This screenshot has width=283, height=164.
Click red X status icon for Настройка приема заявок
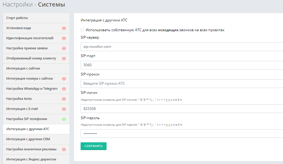click(x=64, y=48)
